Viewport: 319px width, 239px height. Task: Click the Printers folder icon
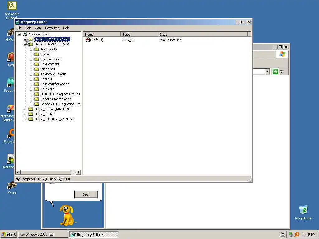[37, 79]
